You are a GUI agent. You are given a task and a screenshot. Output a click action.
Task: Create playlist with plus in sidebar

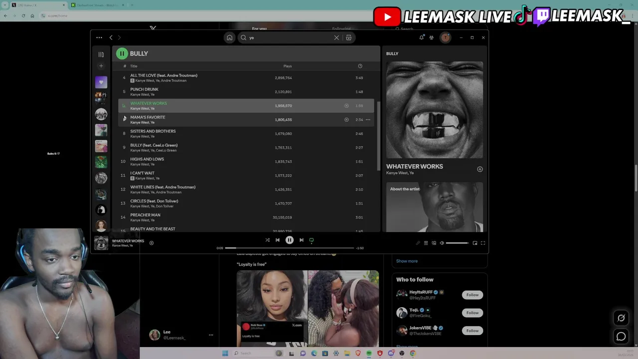(x=101, y=66)
